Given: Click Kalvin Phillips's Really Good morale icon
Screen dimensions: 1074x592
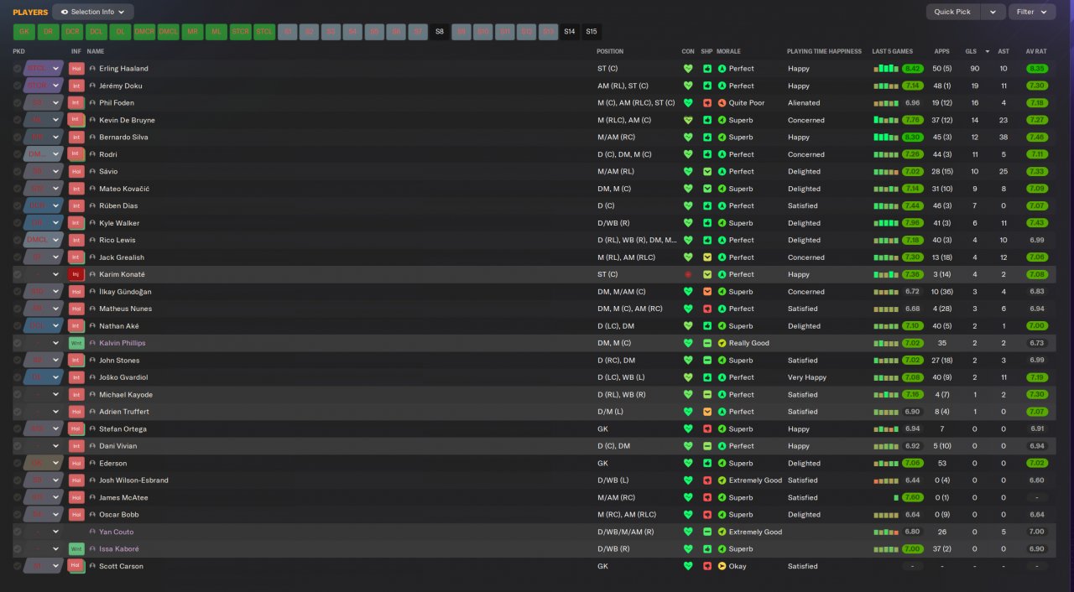Looking at the screenshot, I should tap(722, 343).
